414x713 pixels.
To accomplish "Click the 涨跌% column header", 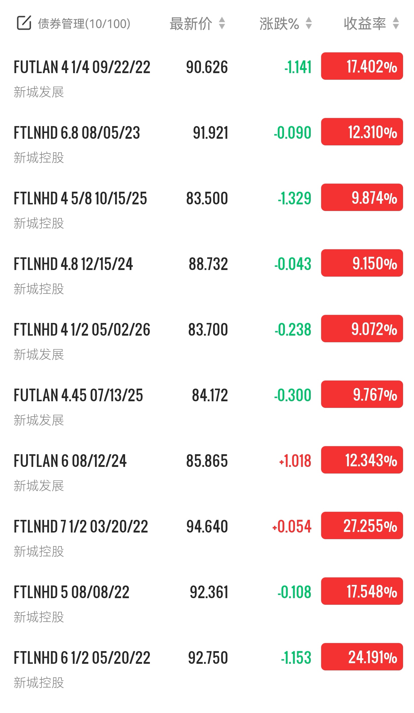I will (279, 24).
